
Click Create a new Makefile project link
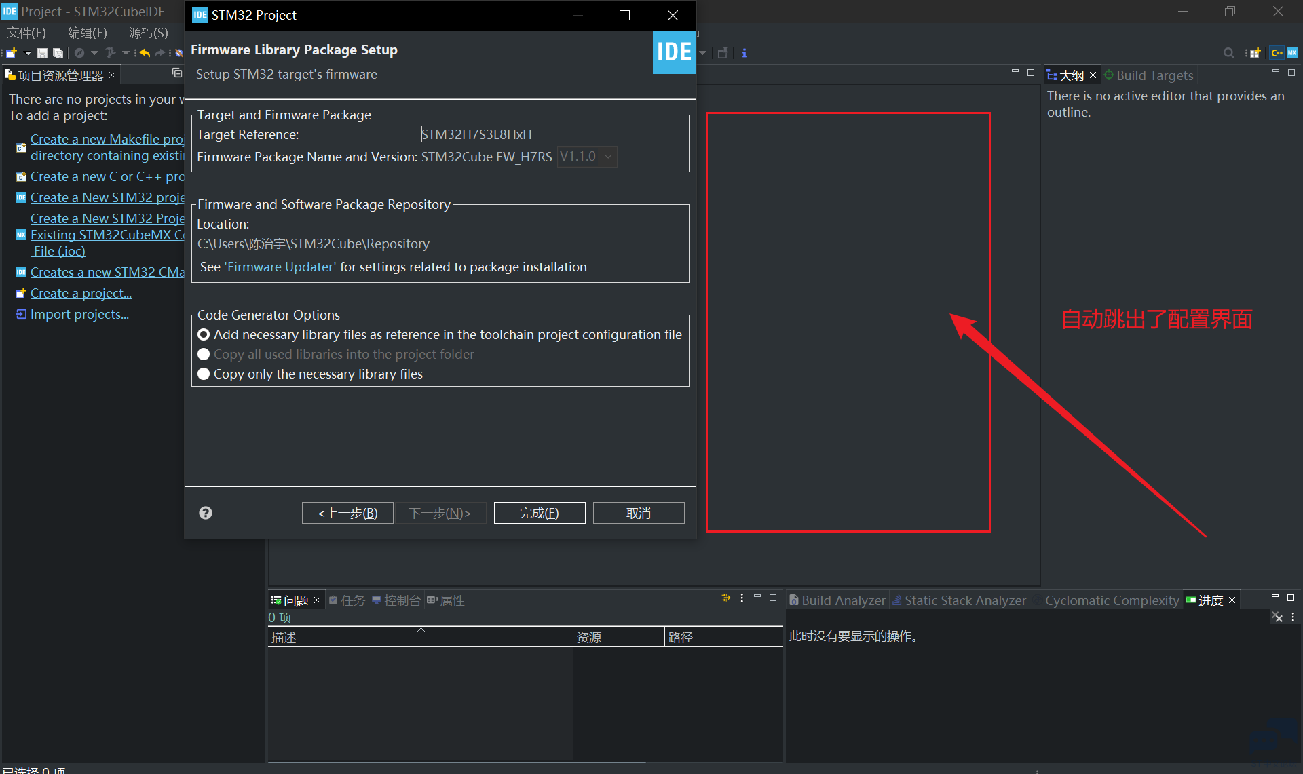[x=107, y=147]
